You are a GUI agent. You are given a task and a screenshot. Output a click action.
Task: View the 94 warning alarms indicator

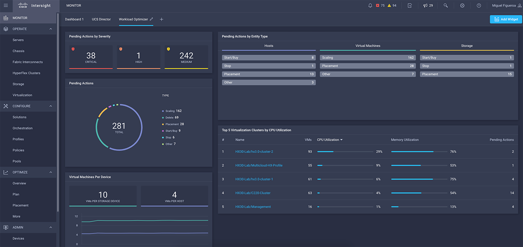click(x=392, y=6)
